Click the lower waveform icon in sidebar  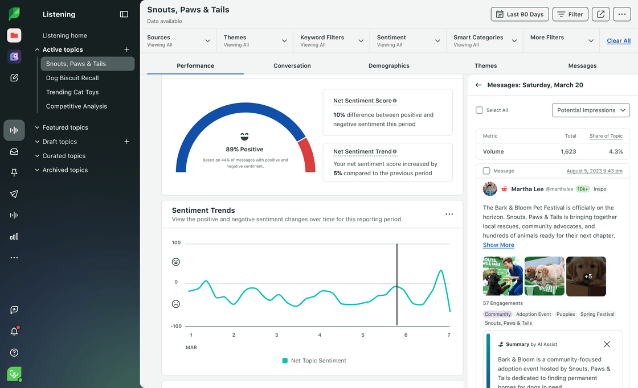click(x=14, y=215)
